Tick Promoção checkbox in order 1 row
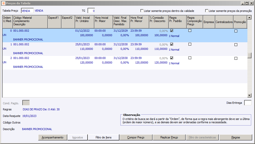Image resolution: width=255 pixels, height=144 pixels. pos(236,45)
